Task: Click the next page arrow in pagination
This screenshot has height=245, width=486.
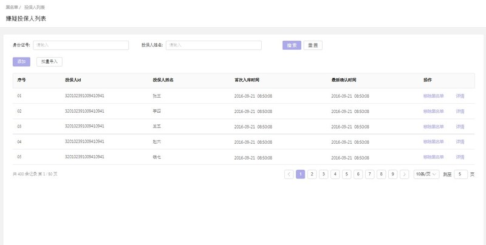Action: [405, 174]
